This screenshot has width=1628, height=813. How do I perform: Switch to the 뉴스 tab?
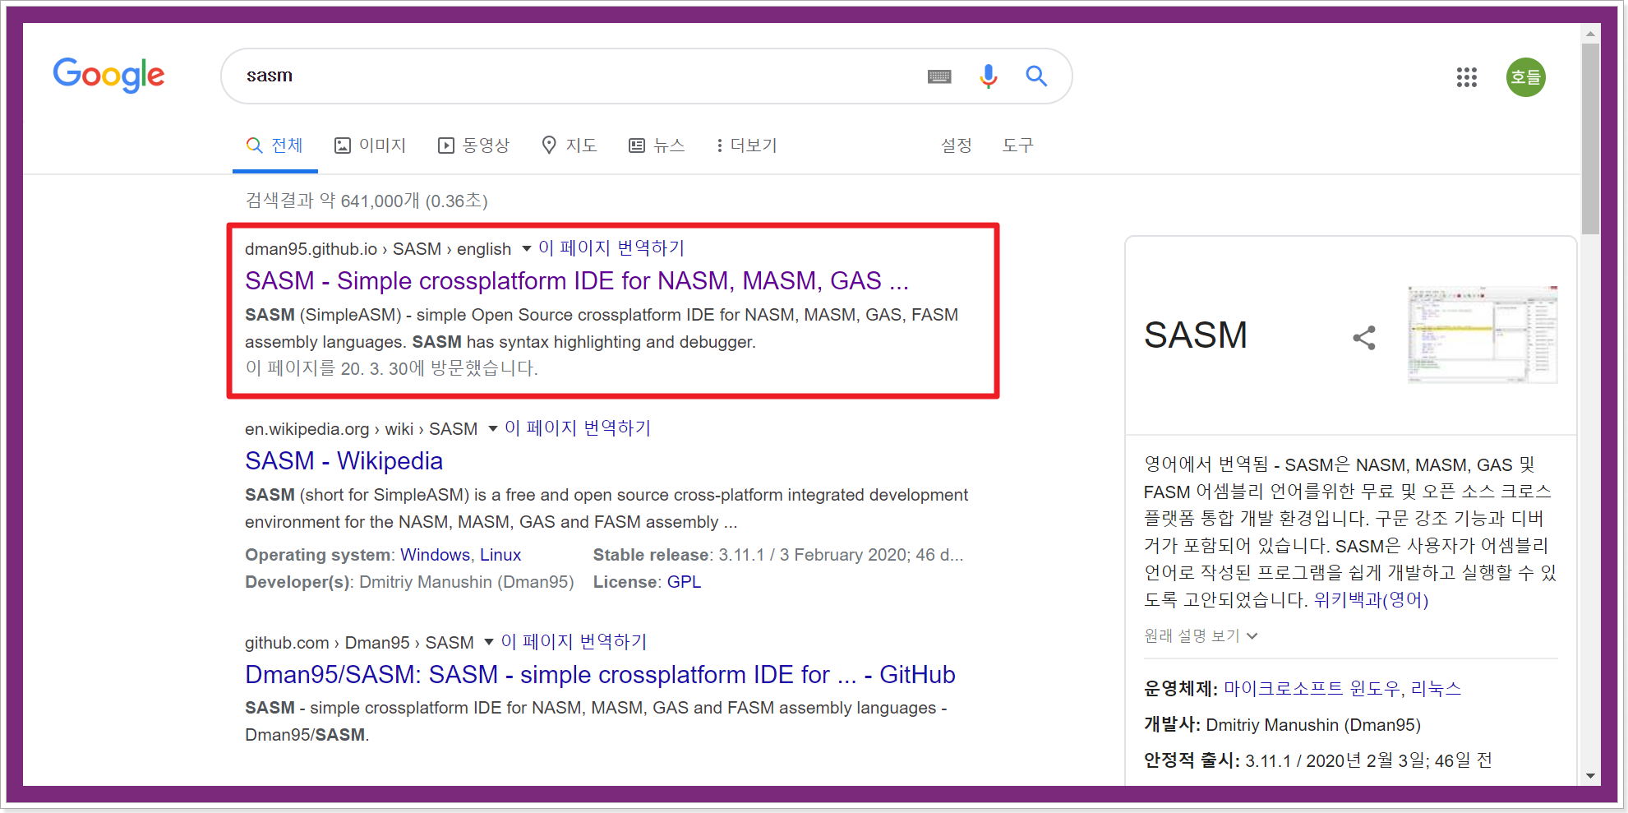click(x=657, y=146)
